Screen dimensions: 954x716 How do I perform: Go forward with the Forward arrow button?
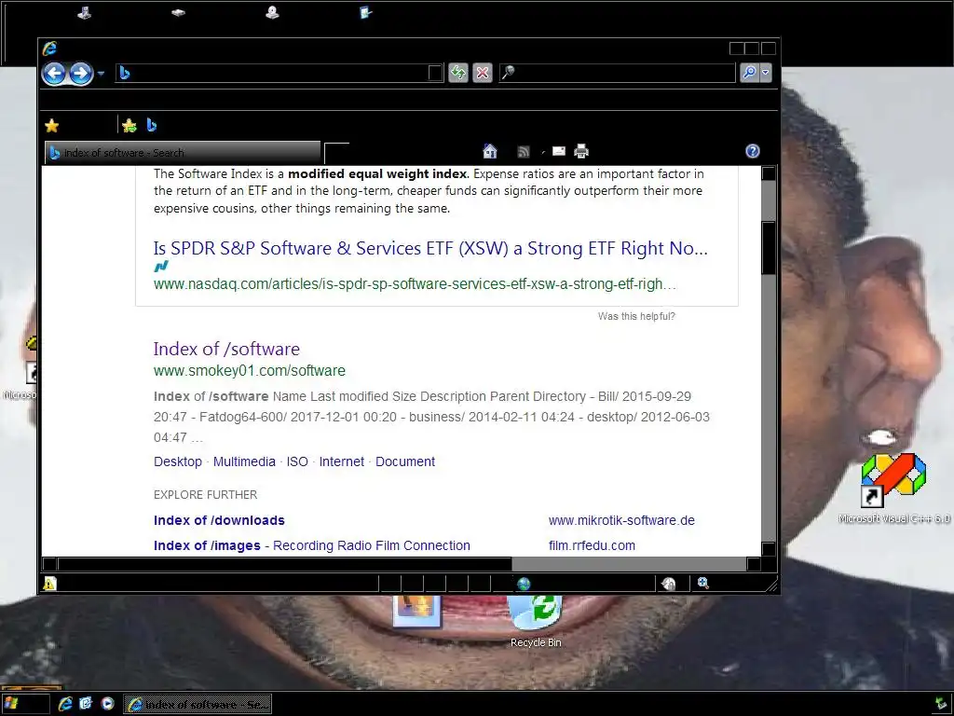[x=81, y=74]
